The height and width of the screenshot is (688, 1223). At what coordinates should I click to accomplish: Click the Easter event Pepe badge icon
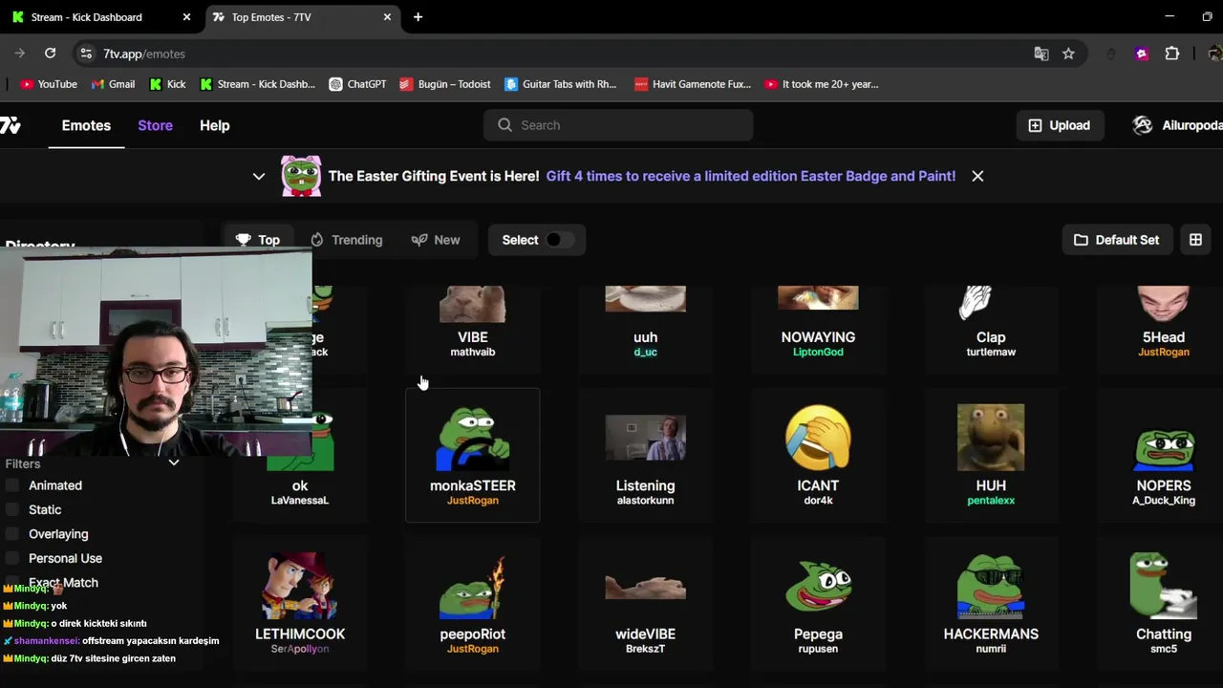coord(301,176)
